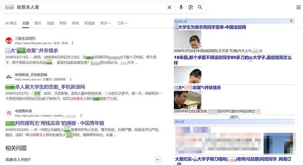303x165 pixels.
Task: Click the 相关问题 heading
Action: tap(16, 148)
